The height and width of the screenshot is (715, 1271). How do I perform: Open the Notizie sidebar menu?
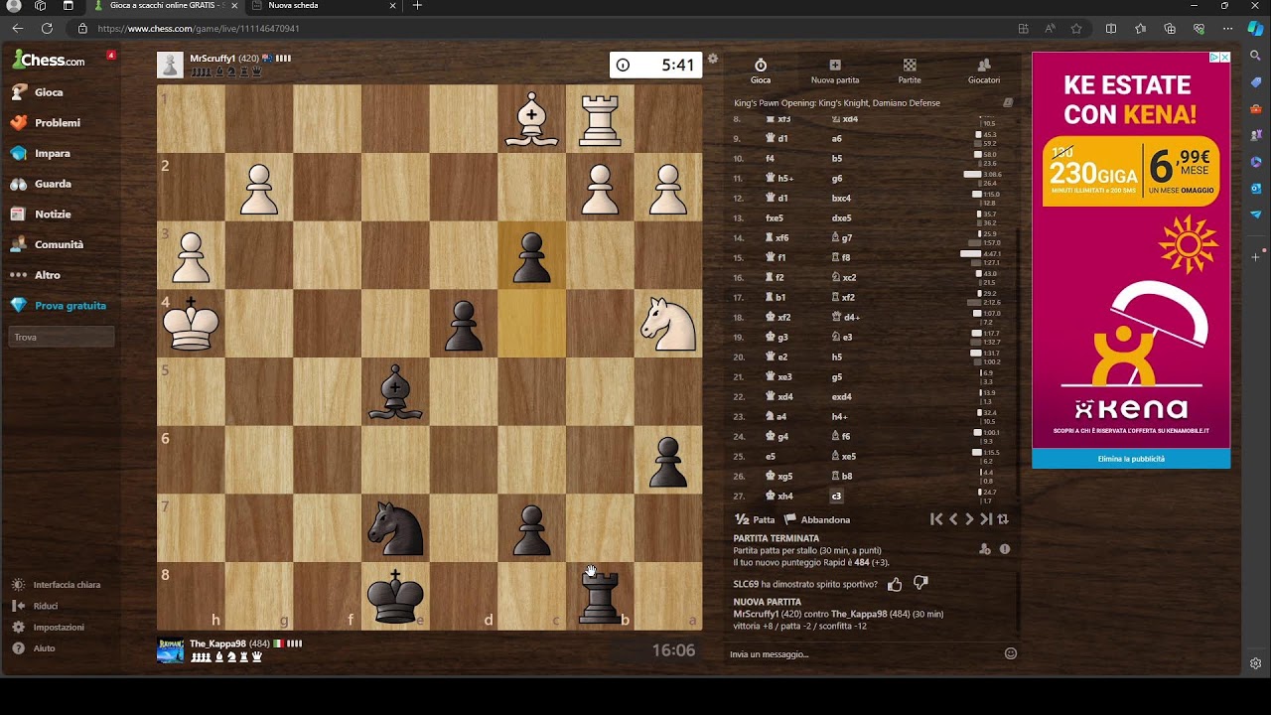pyautogui.click(x=41, y=214)
